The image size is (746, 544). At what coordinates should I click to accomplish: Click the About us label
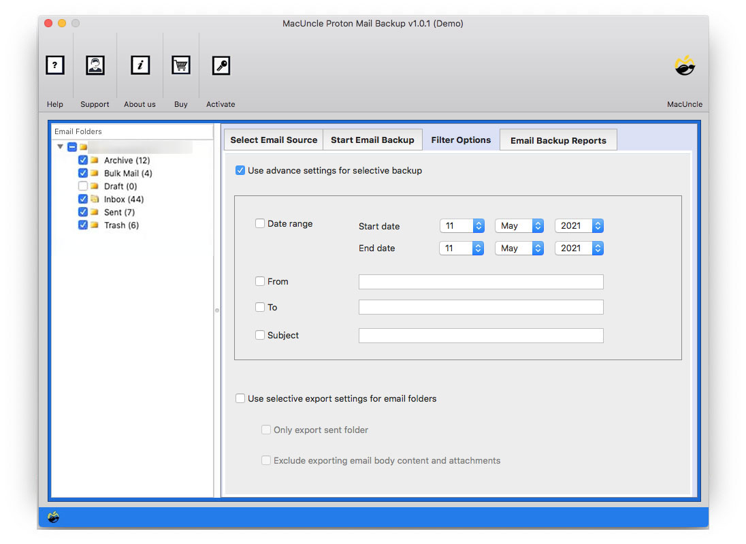tap(140, 104)
